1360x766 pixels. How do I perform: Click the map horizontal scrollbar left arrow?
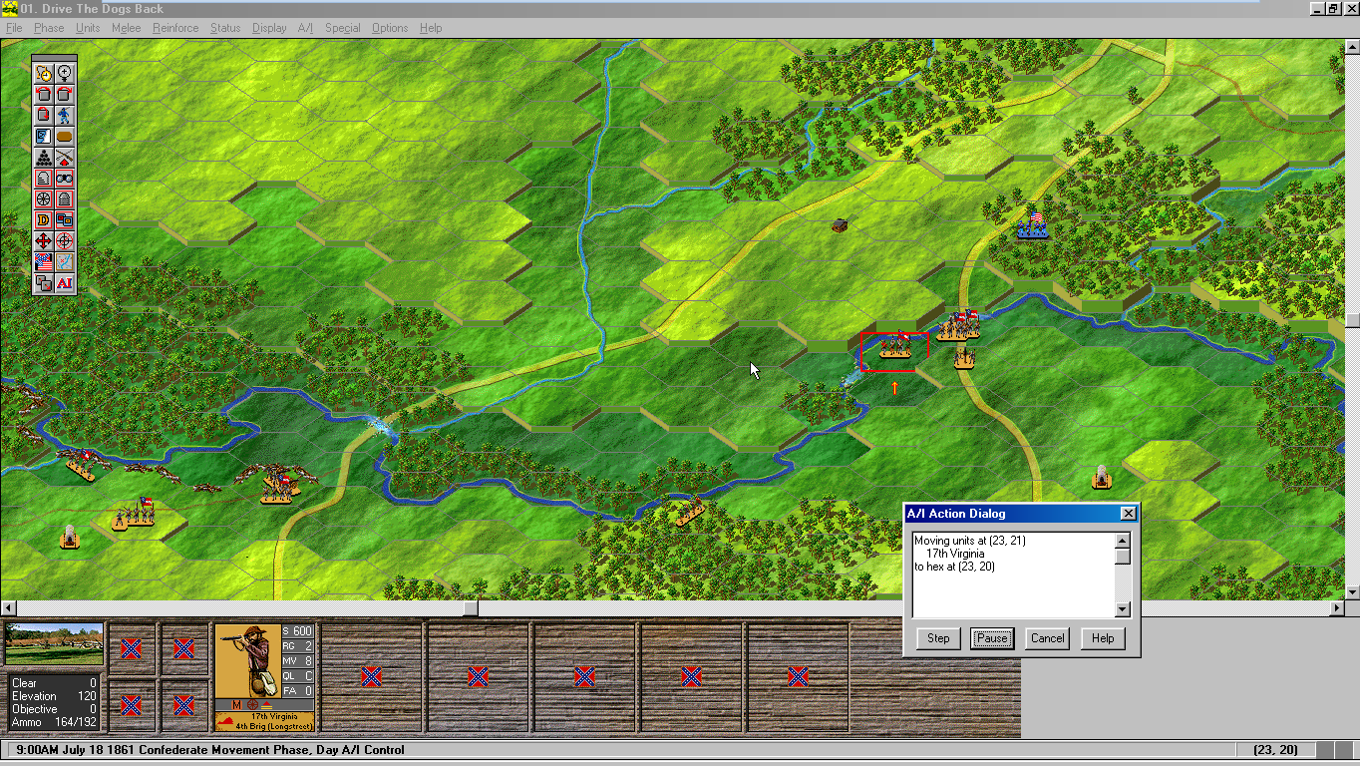click(x=8, y=607)
